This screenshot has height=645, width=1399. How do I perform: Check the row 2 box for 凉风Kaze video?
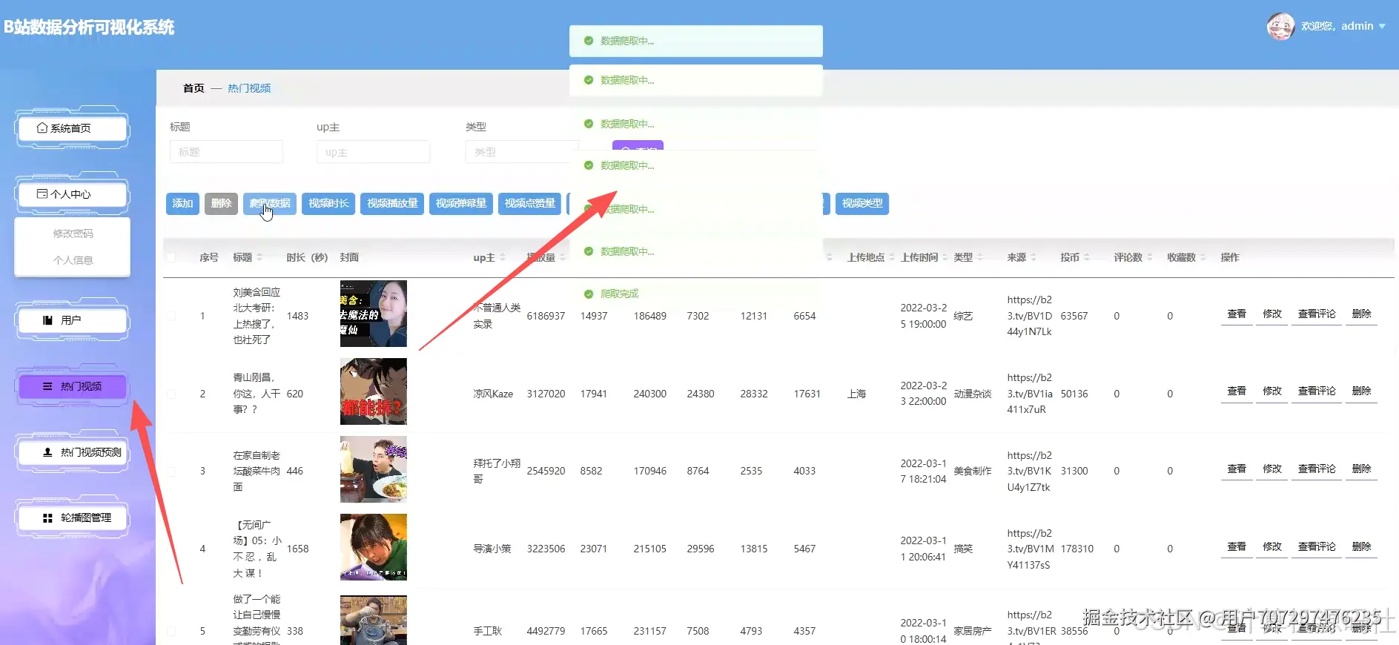(x=171, y=394)
